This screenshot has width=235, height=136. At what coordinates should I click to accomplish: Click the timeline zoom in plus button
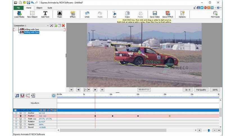pos(199,130)
